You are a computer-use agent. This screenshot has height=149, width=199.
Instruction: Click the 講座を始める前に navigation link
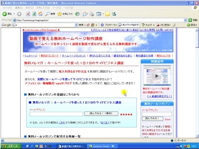(x=123, y=55)
